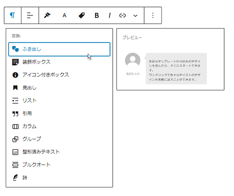Click the quotation mark icon for 引用

click(15, 114)
